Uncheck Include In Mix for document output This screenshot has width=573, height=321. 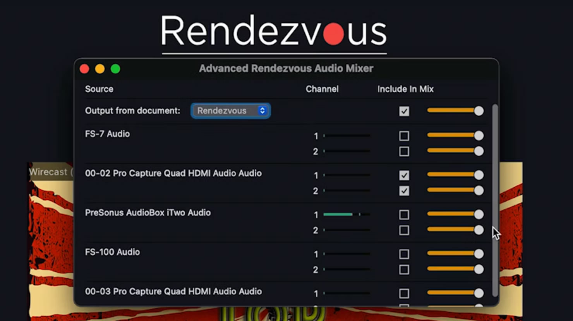coord(404,111)
